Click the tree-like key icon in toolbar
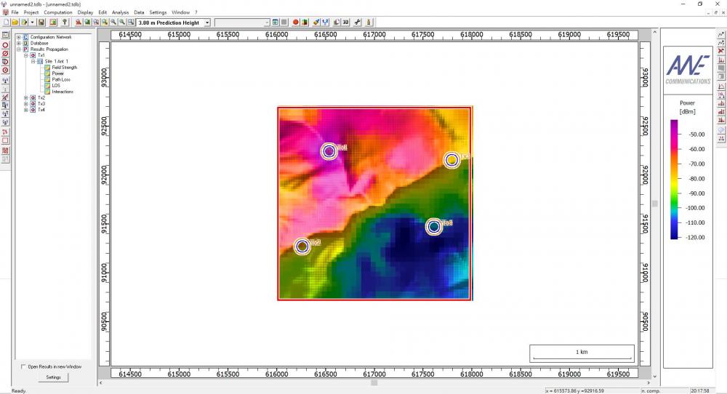The width and height of the screenshot is (727, 394). point(65,23)
